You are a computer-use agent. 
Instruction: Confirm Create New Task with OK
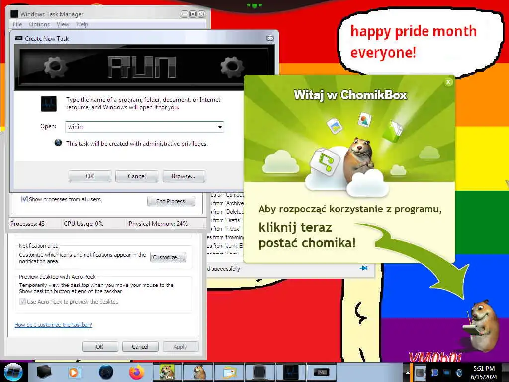90,176
